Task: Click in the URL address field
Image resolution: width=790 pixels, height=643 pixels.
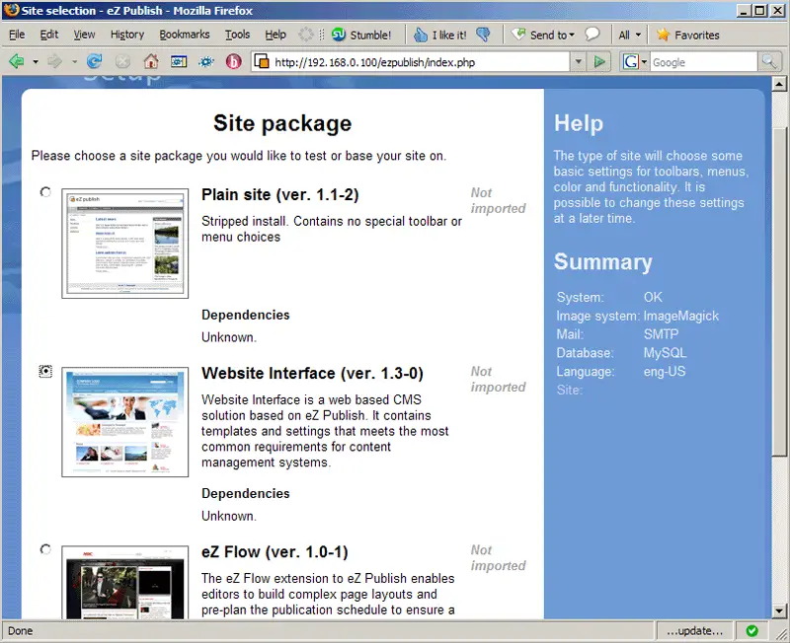Action: [421, 62]
